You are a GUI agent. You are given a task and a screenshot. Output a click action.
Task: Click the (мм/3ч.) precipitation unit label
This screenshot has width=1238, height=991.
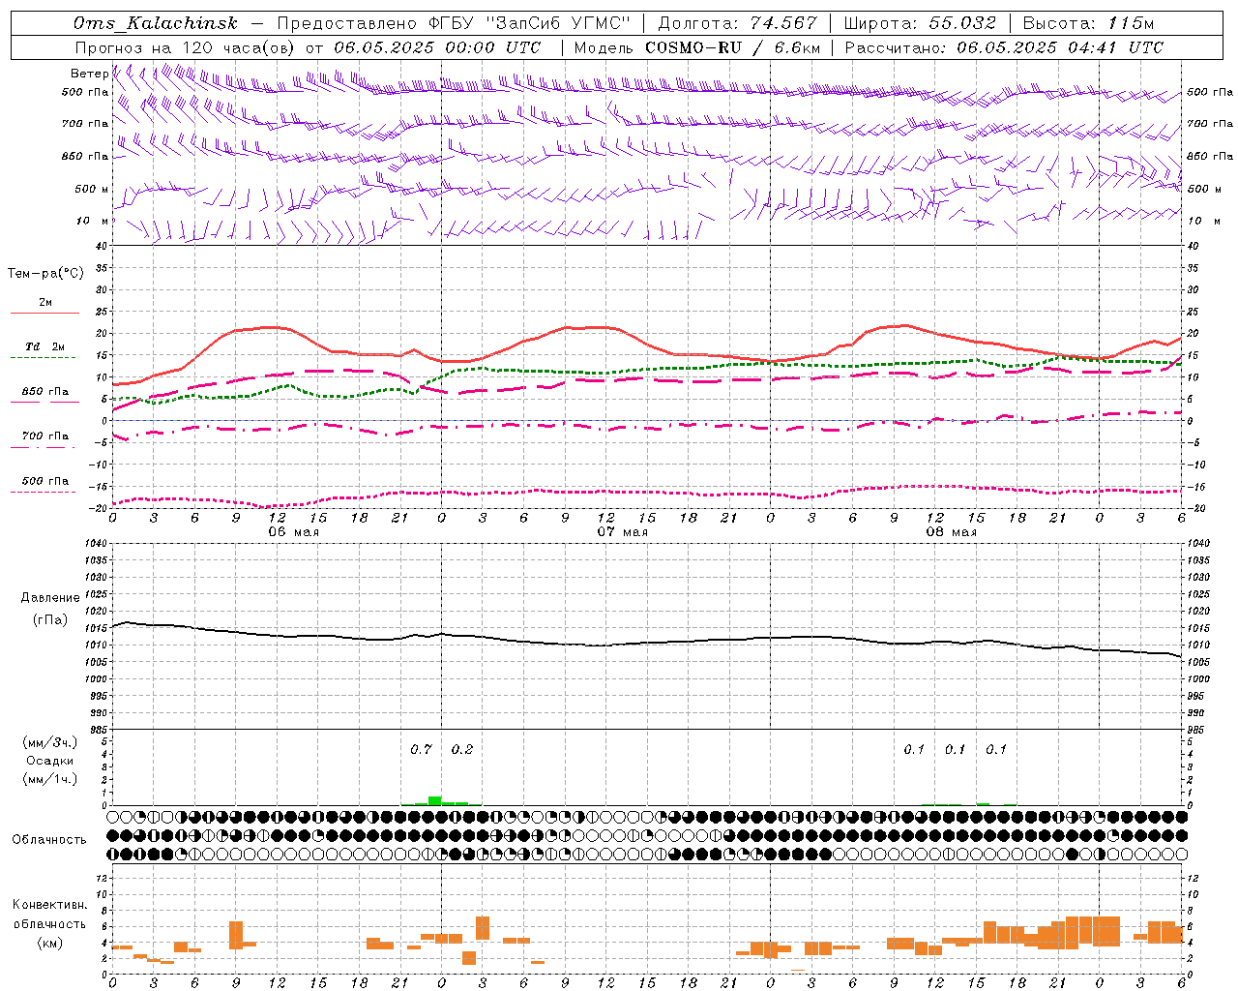(x=50, y=742)
